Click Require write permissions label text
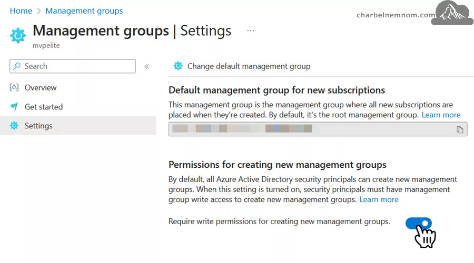Image resolution: width=474 pixels, height=263 pixels. (x=279, y=221)
